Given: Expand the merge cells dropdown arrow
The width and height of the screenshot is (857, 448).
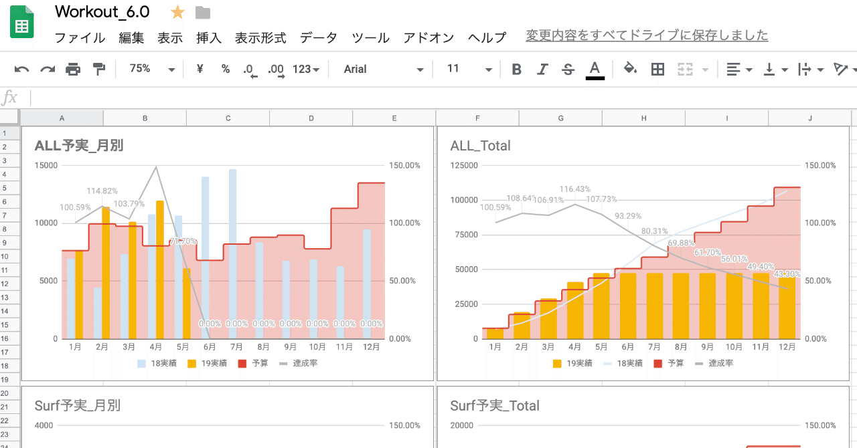Looking at the screenshot, I should pos(704,70).
